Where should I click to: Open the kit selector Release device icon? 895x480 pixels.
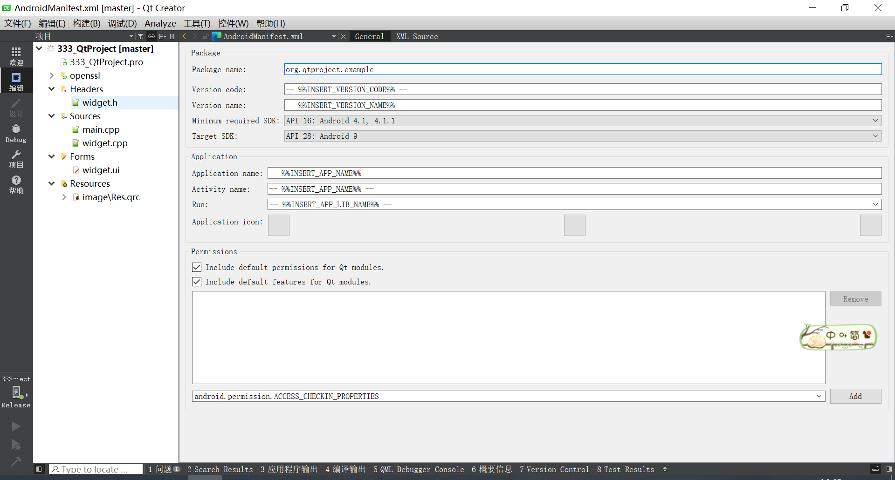click(x=16, y=392)
